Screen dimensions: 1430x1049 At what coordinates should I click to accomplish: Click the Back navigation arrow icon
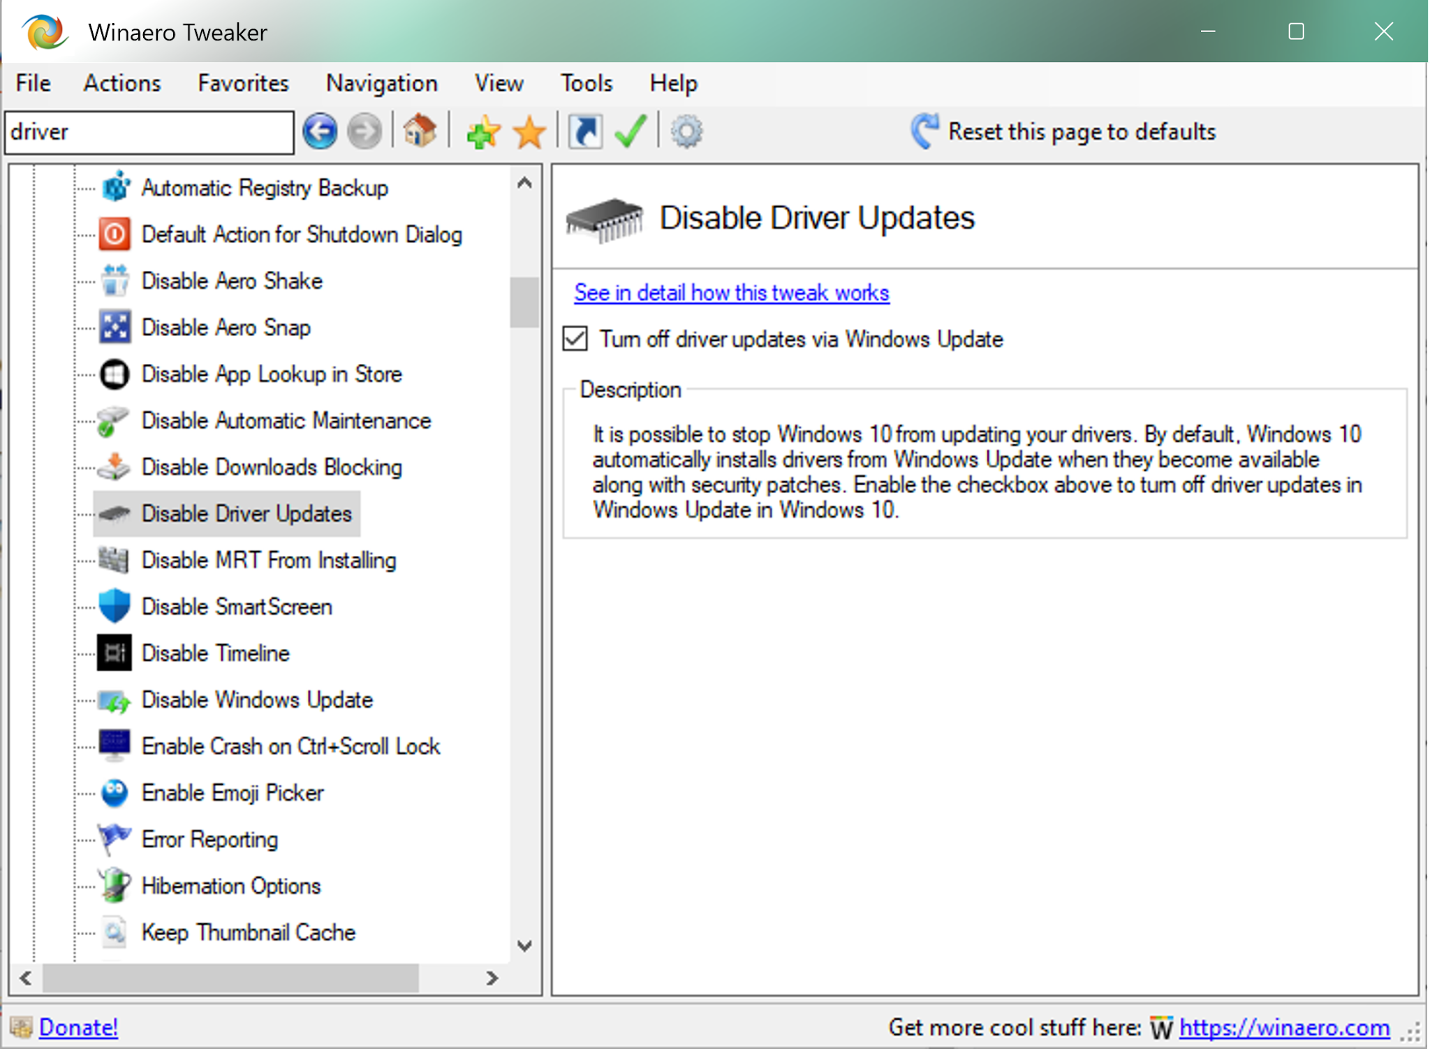click(x=320, y=131)
